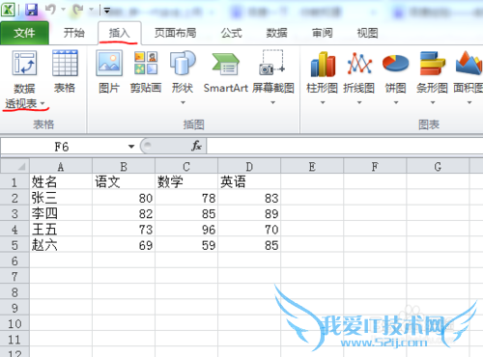Viewport: 483px width, 357px height.
Task: Click the cell with value 73
Action: [124, 230]
